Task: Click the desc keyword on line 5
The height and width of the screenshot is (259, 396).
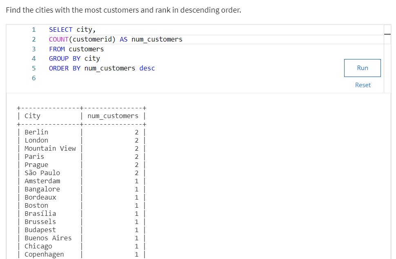Action: (147, 68)
